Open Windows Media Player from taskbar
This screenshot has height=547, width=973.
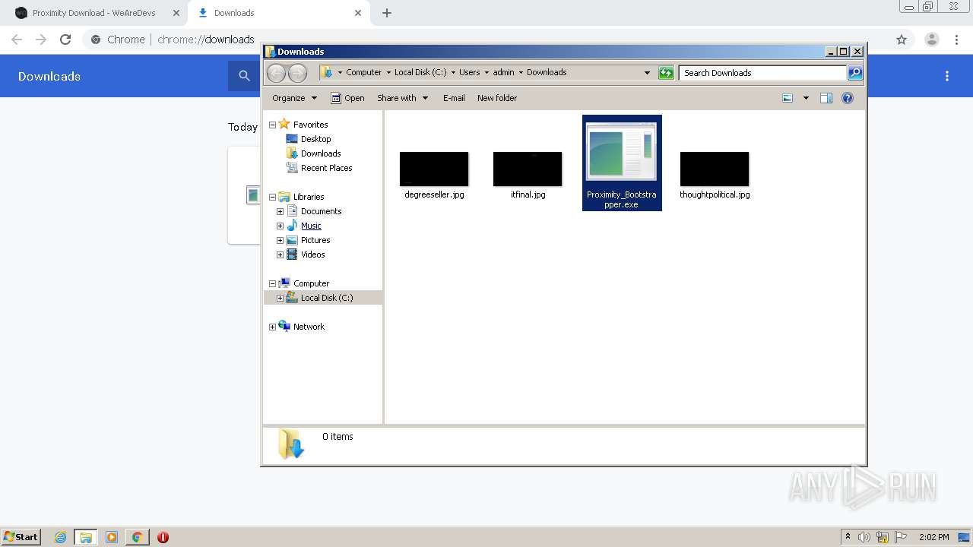pos(112,537)
